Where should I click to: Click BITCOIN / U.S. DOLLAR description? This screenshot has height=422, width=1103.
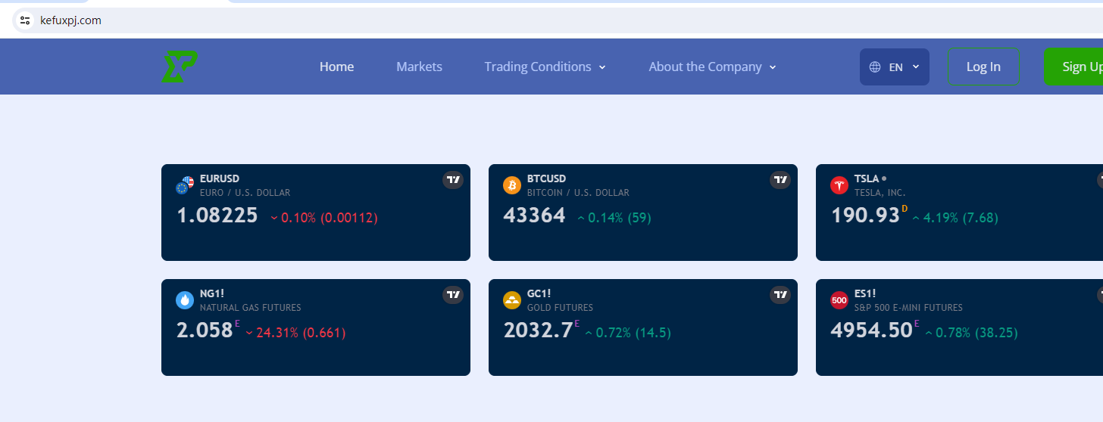point(578,193)
